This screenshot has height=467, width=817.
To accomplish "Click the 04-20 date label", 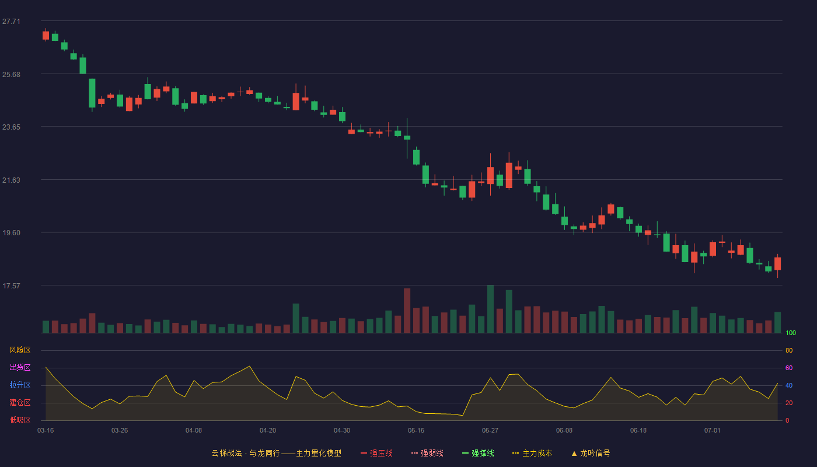I will [268, 430].
